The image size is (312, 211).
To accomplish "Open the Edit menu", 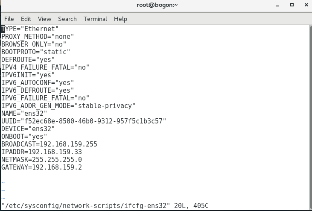I will 26,19.
